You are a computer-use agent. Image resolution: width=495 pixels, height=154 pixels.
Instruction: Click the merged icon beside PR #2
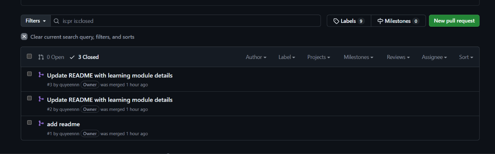41,99
